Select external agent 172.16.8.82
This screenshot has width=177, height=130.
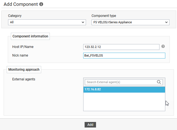124,90
